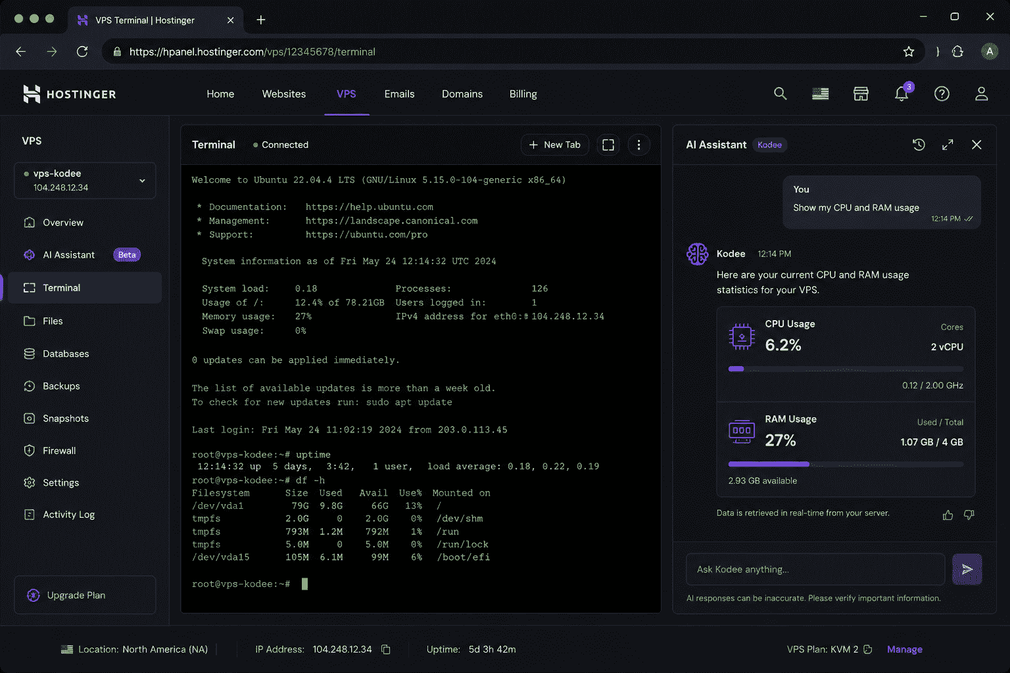This screenshot has width=1010, height=673.
Task: View AI Assistant chat history
Action: 919,145
